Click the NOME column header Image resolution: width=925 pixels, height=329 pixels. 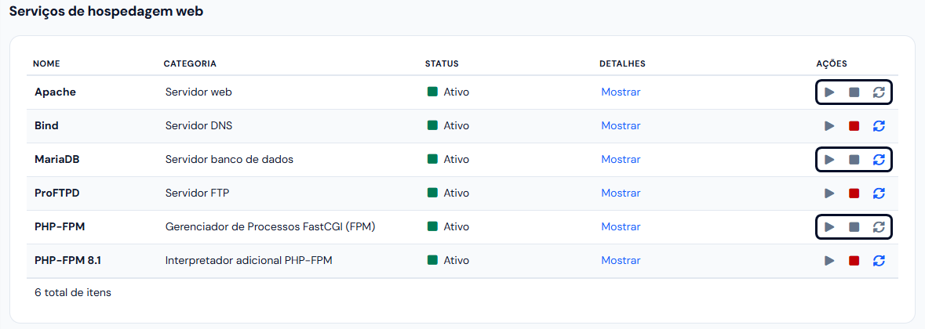coord(46,63)
